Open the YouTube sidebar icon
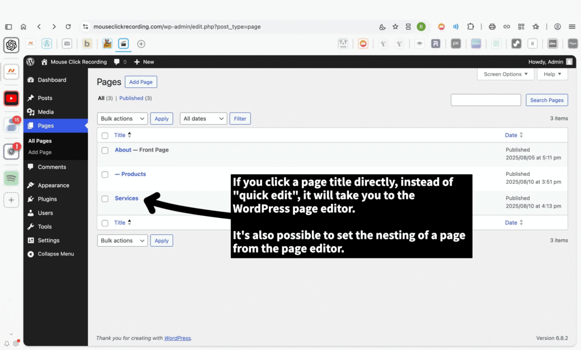The image size is (581, 350). (11, 98)
